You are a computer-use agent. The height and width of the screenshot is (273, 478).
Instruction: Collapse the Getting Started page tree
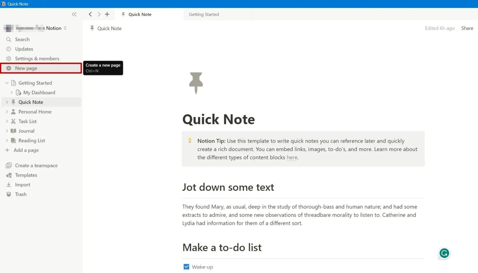pos(7,83)
